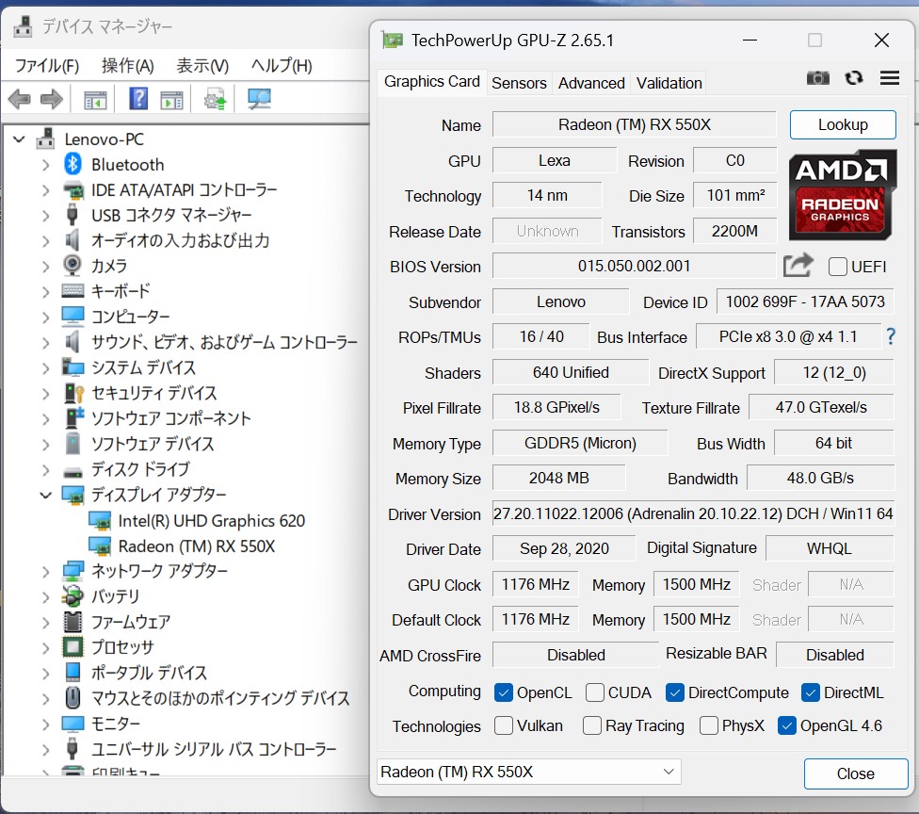Click the security devices (セキュリティ デバイス) icon
919x814 pixels.
point(73,393)
